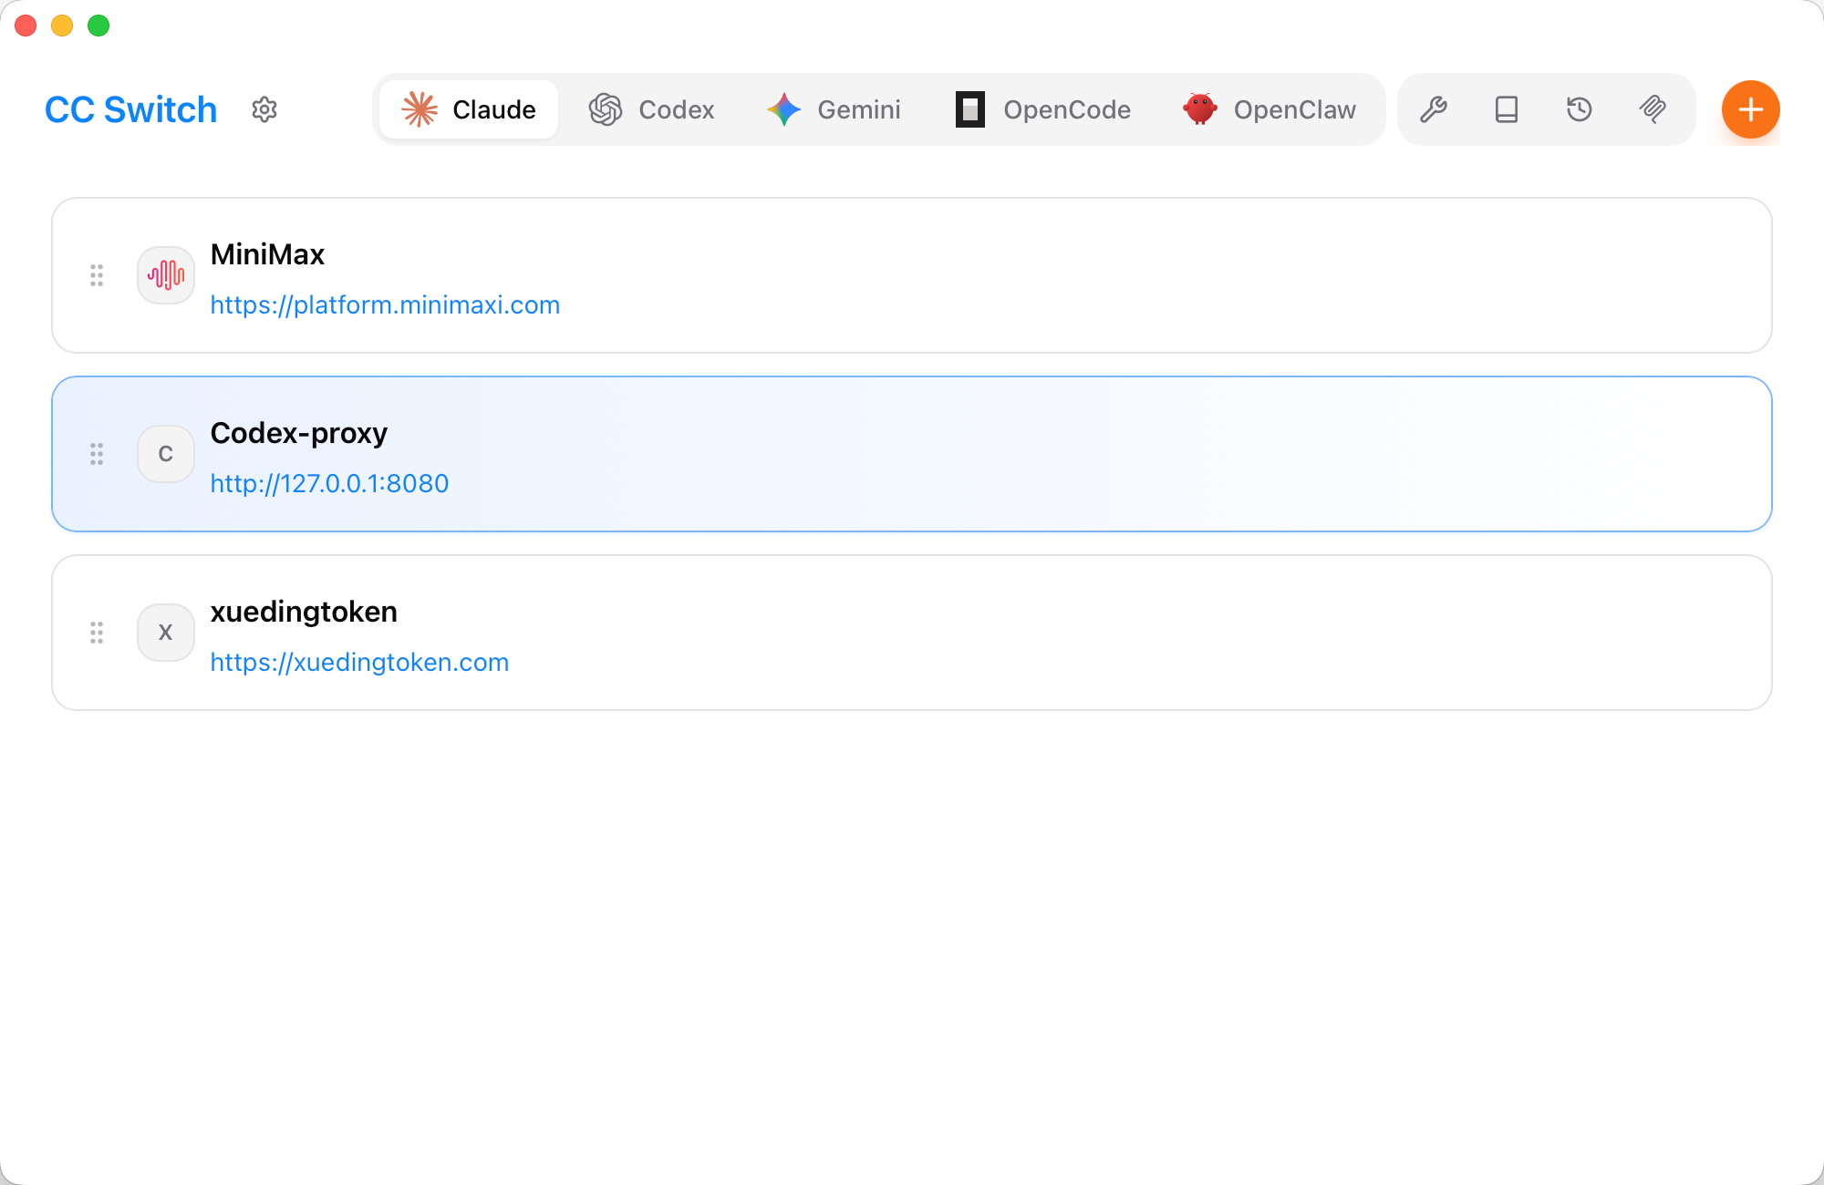Switch to the Gemini tab

coord(834,109)
